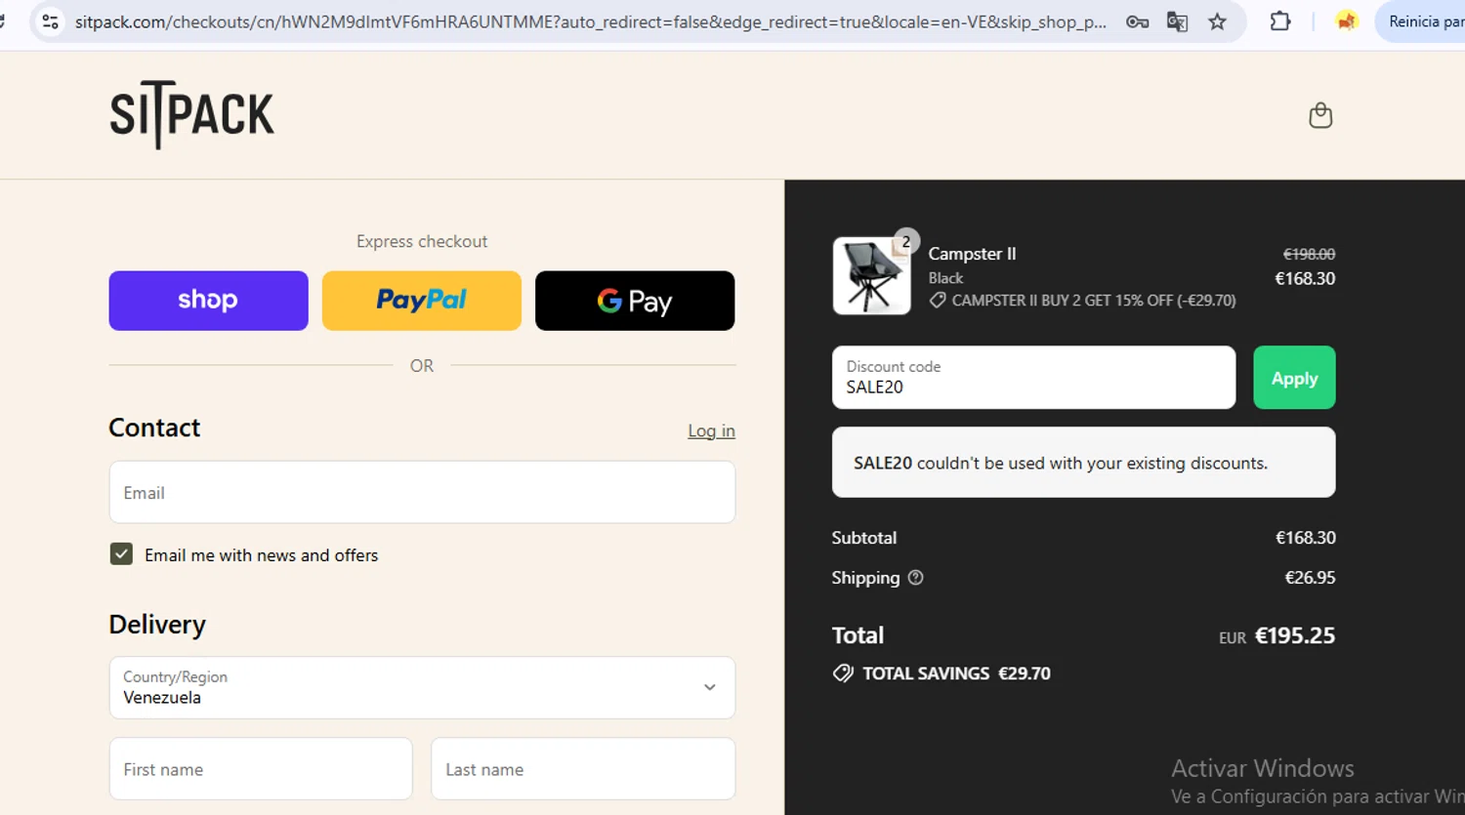This screenshot has height=815, width=1465.
Task: Focus the Email input field
Action: [422, 493]
